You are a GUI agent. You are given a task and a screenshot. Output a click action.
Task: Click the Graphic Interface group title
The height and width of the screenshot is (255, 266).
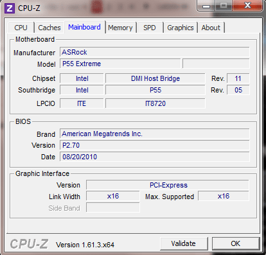42,173
